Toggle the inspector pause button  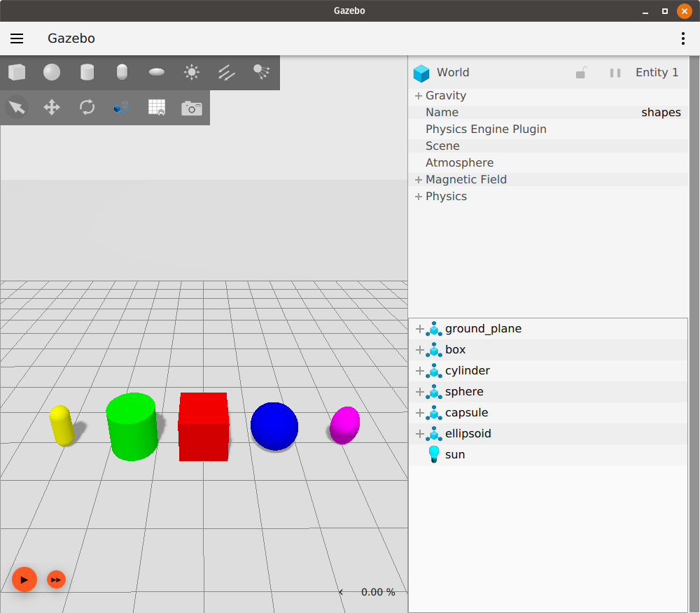615,73
